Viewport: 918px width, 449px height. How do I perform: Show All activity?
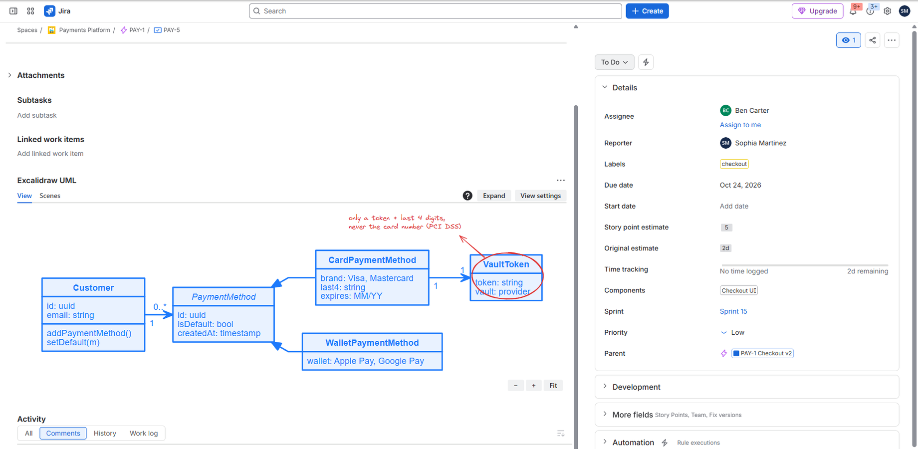click(x=29, y=434)
